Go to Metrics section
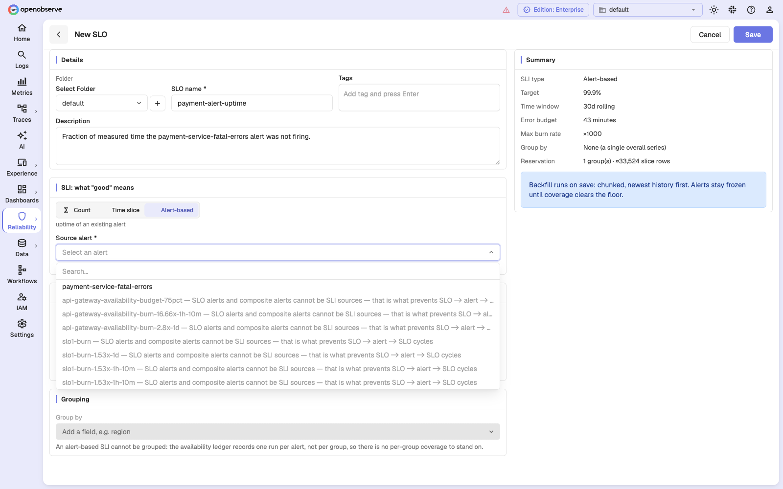The height and width of the screenshot is (489, 783). [22, 87]
